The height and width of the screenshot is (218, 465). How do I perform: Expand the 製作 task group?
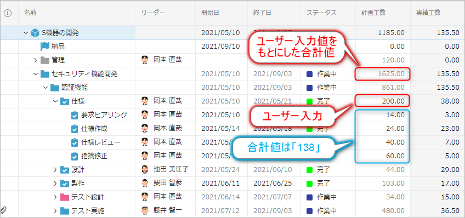[55, 183]
